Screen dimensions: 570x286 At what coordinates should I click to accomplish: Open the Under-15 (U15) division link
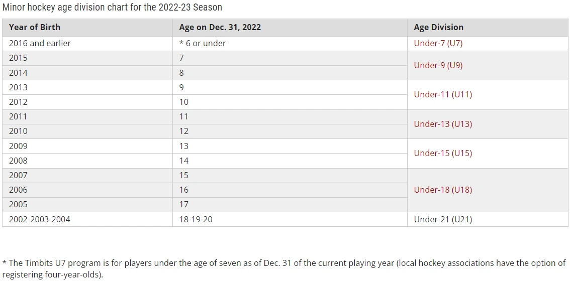pyautogui.click(x=443, y=153)
